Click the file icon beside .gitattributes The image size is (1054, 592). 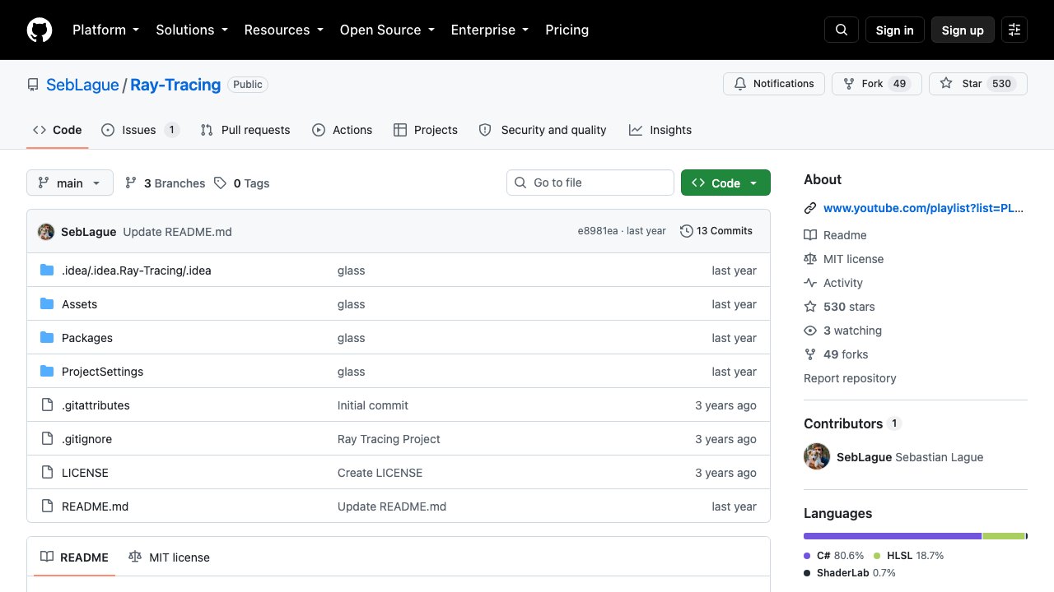pyautogui.click(x=47, y=405)
